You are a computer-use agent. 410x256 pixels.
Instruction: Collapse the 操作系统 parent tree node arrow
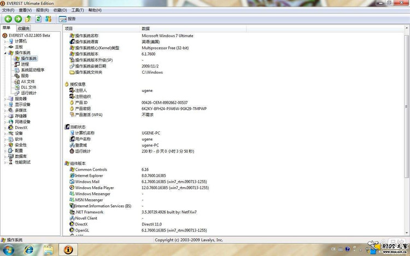point(5,53)
